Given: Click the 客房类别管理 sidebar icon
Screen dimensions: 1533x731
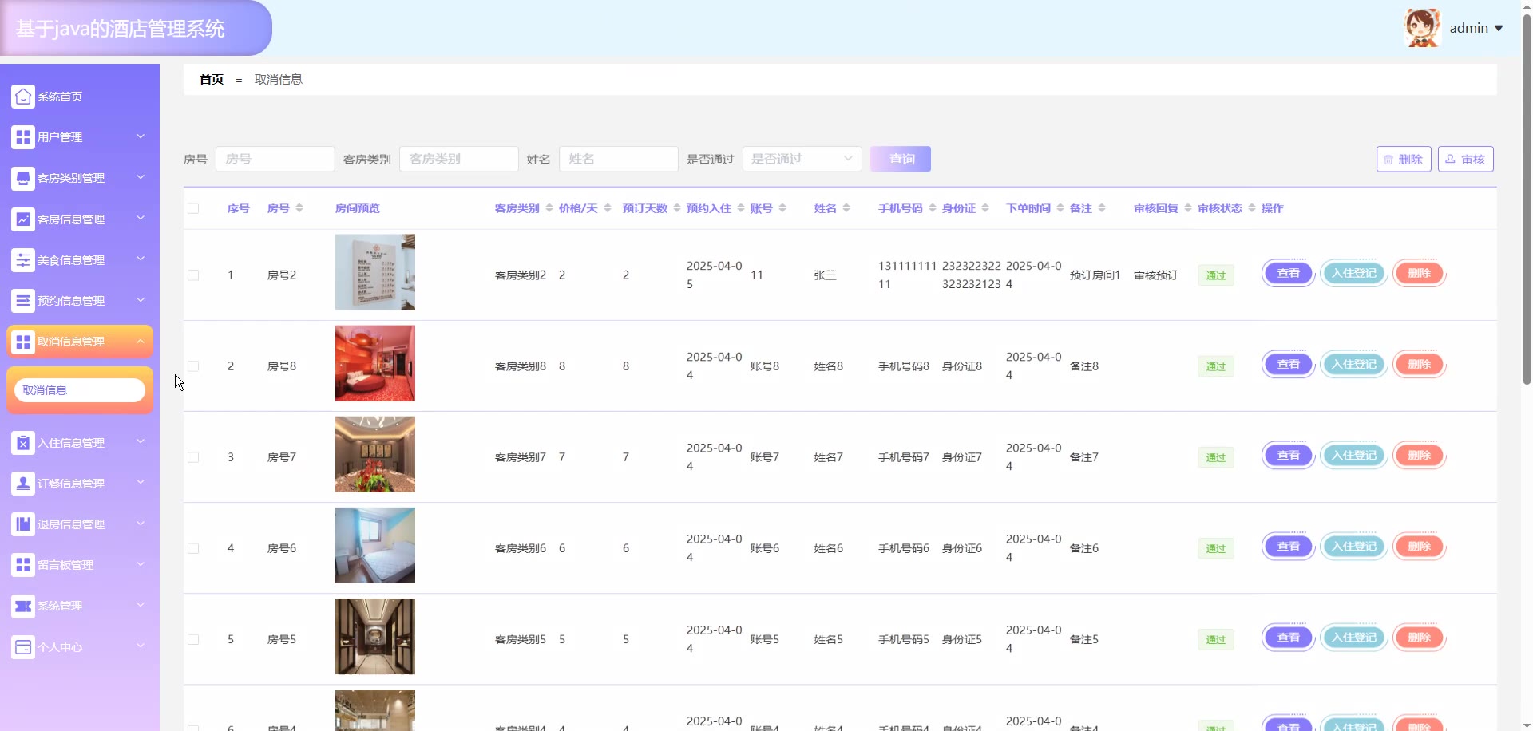Looking at the screenshot, I should [x=23, y=178].
